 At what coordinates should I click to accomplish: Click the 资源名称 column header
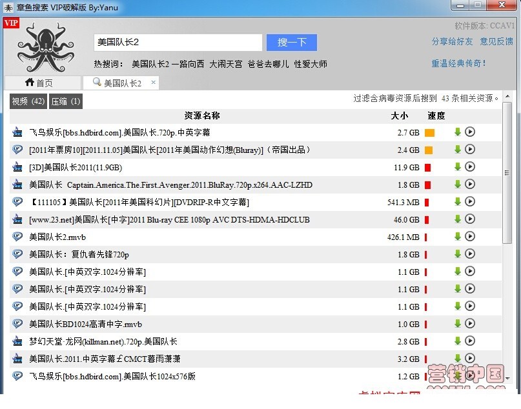click(x=202, y=115)
